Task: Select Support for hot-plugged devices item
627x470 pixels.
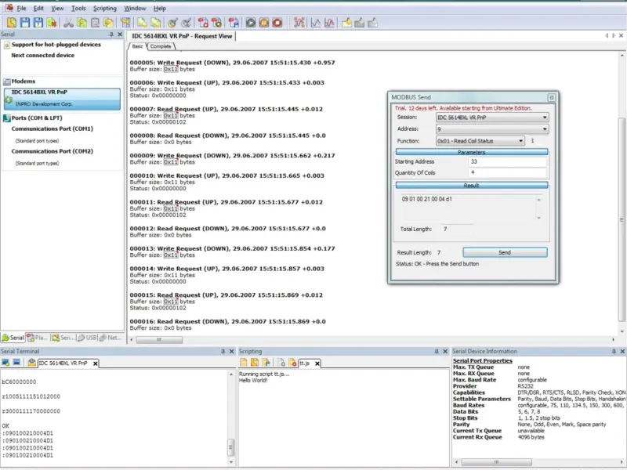Action: (56, 45)
